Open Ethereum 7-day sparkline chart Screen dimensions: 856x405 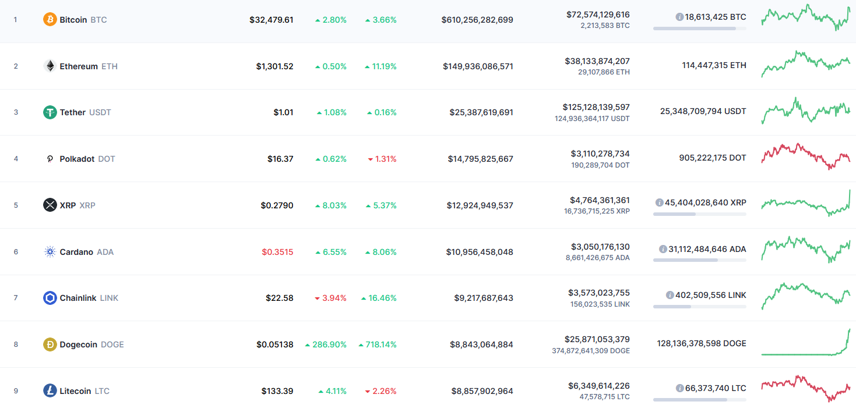(805, 64)
